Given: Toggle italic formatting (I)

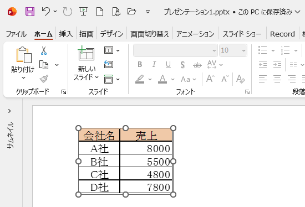Looking at the screenshot, I should coord(154,64).
